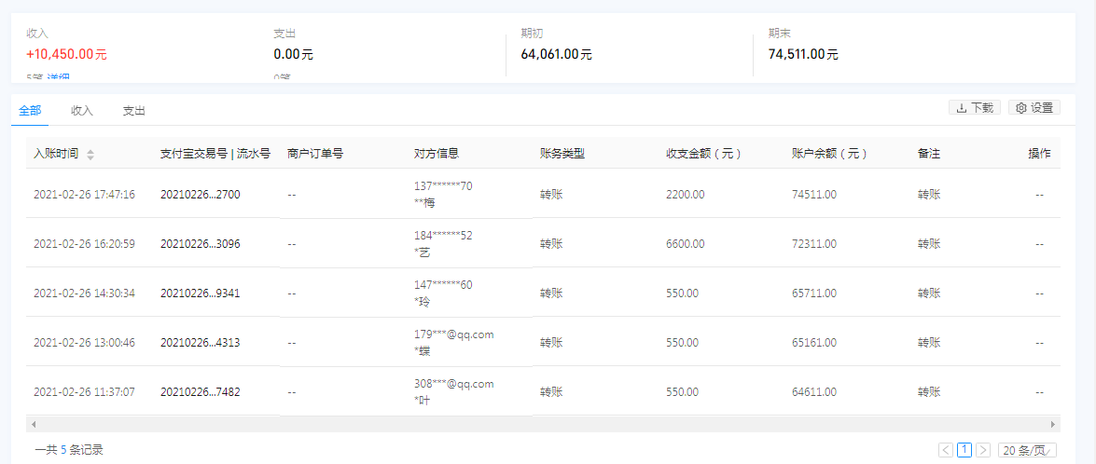
Task: Open transaction 20210226...7482
Action: (x=200, y=392)
